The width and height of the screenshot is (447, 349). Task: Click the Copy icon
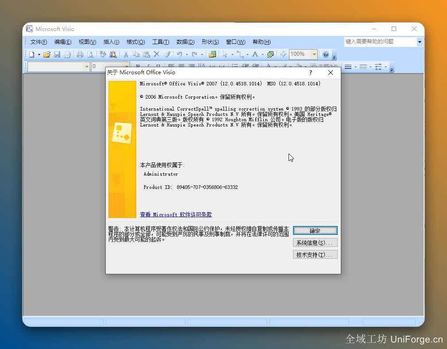[x=136, y=54]
